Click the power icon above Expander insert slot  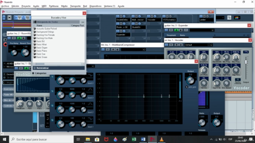(x=118, y=31)
